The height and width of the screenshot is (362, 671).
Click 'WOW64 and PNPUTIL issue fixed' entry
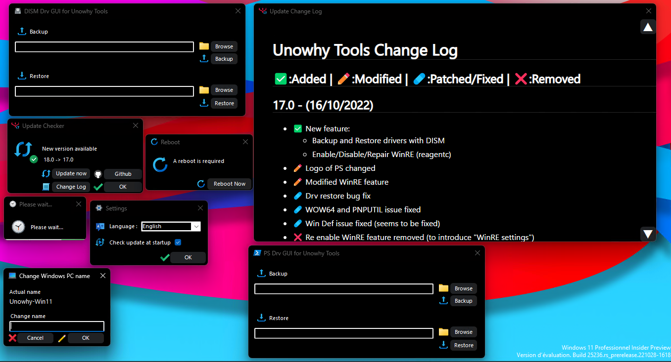(363, 209)
